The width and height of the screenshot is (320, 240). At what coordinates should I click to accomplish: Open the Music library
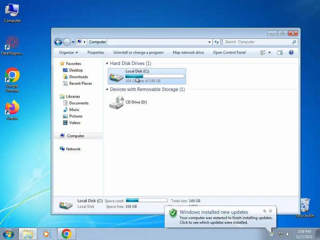71,110
